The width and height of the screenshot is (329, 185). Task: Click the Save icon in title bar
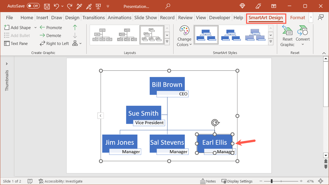pos(47,6)
